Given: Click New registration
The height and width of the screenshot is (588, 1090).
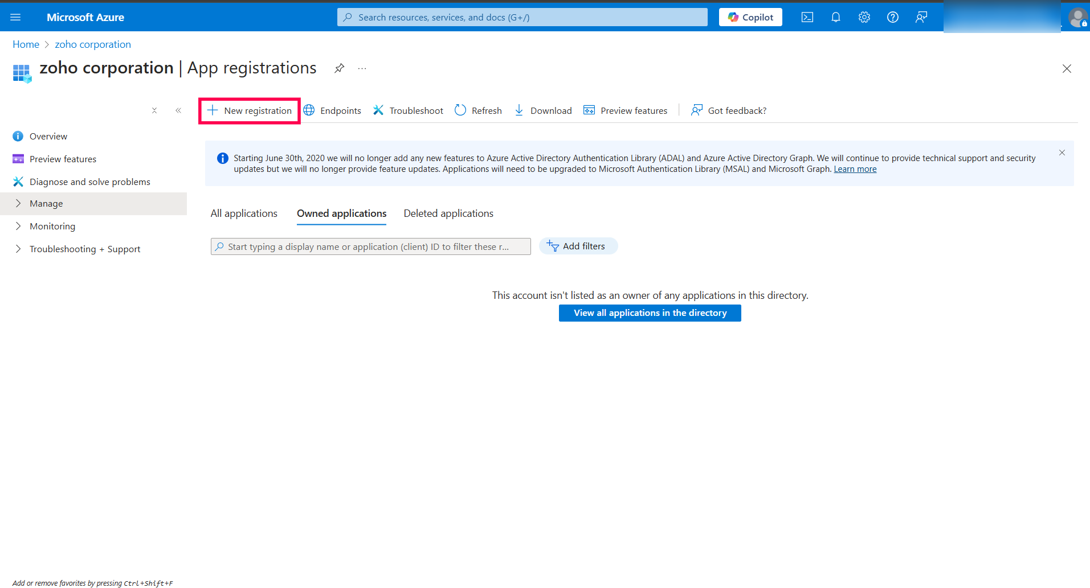Looking at the screenshot, I should 250,110.
